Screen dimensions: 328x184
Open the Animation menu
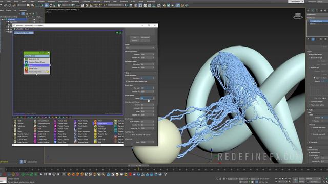pos(51,1)
